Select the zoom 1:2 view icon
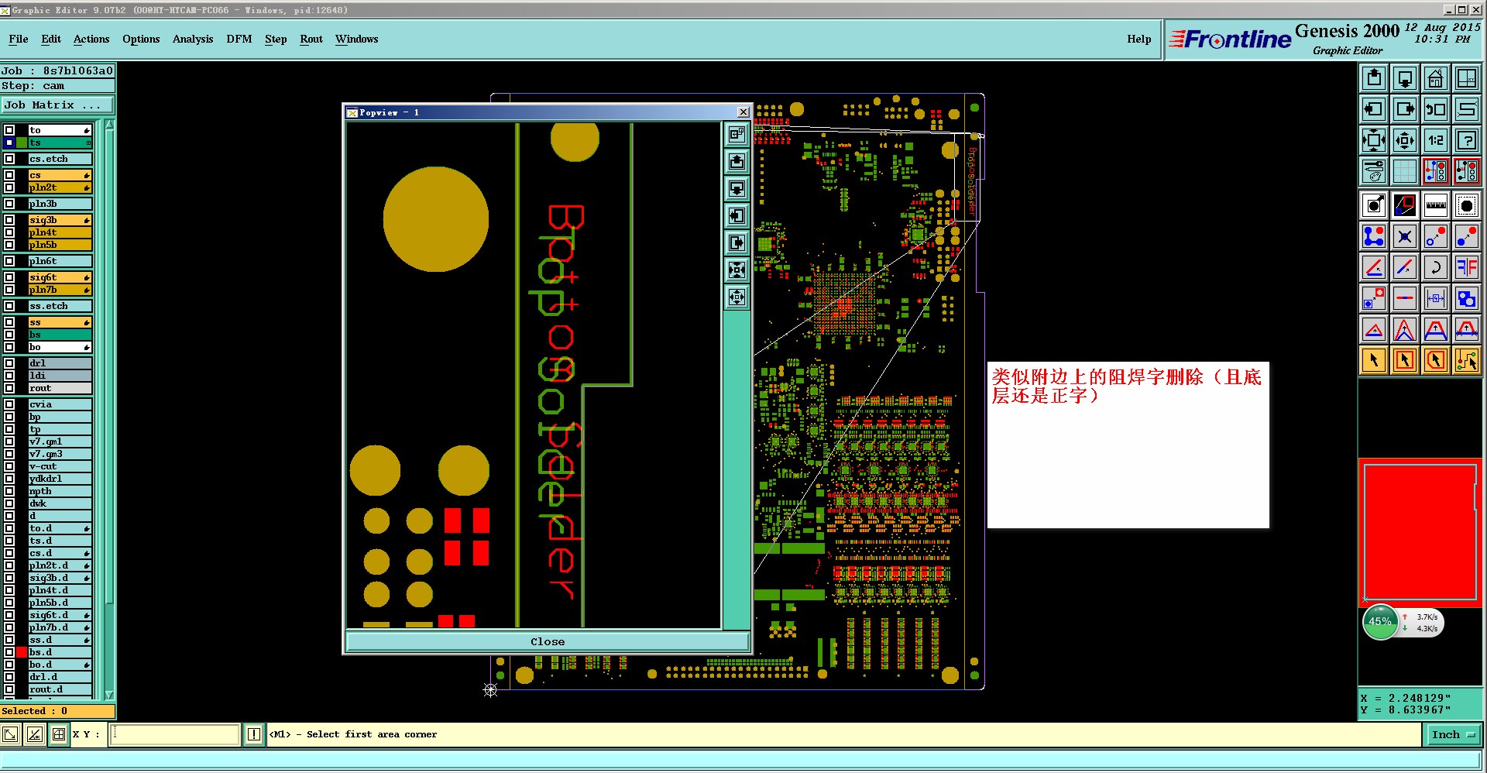 coord(1435,140)
